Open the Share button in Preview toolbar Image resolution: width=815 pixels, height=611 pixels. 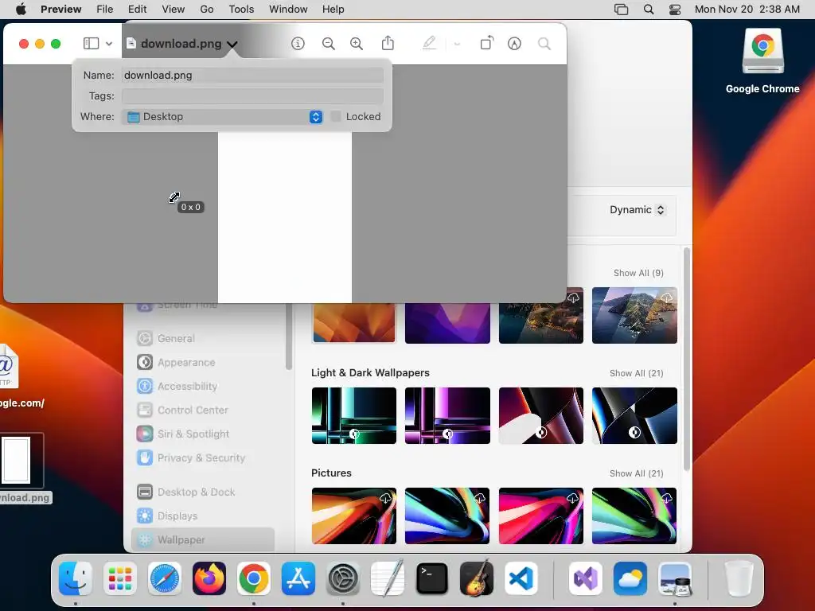point(388,43)
